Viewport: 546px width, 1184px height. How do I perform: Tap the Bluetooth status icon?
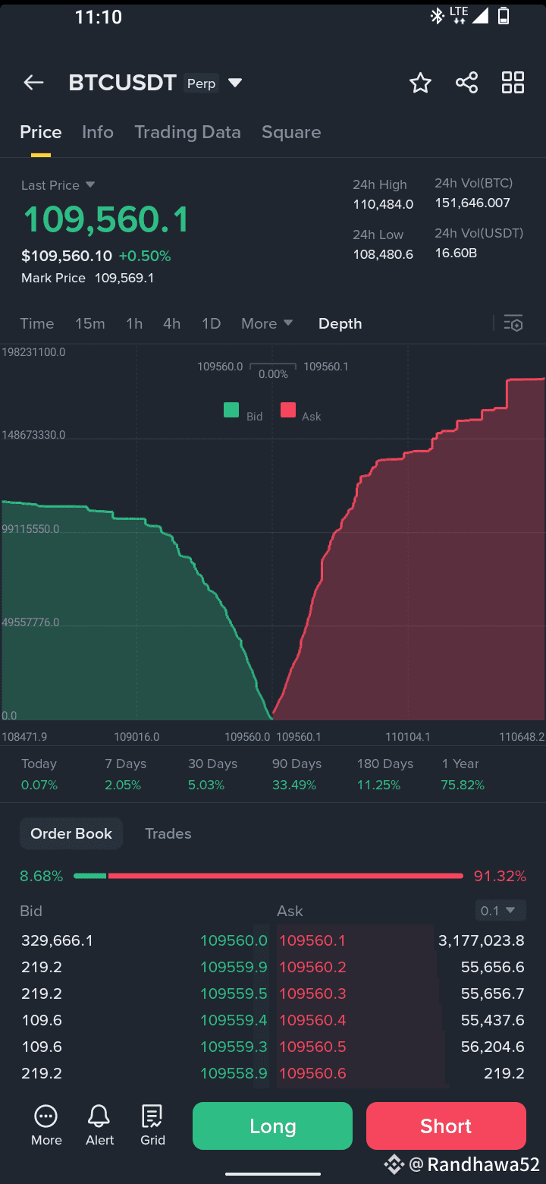pyautogui.click(x=437, y=16)
